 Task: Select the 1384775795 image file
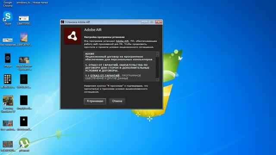click(24, 20)
